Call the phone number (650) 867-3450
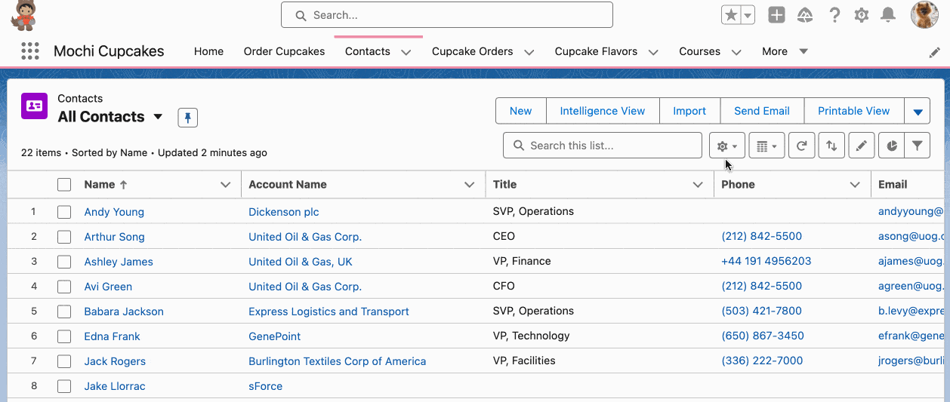950x402 pixels. pos(763,336)
